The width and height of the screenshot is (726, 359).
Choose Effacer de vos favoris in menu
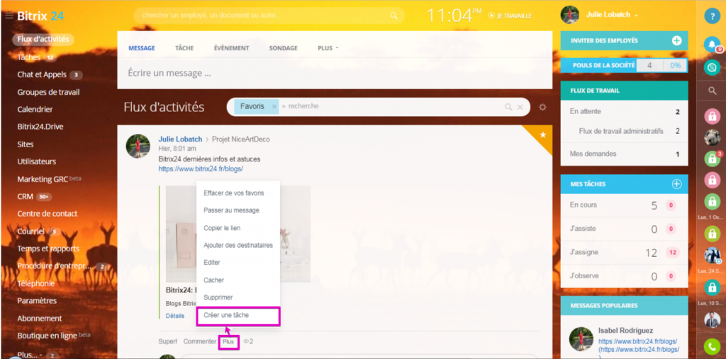click(x=234, y=193)
